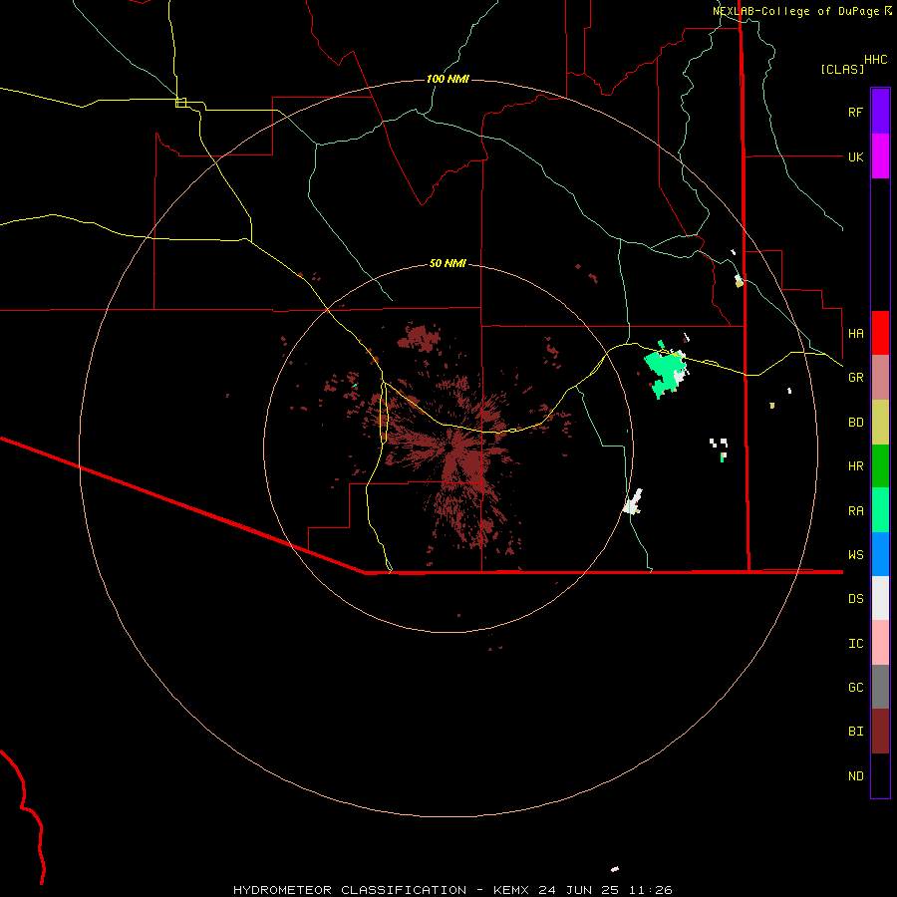The height and width of the screenshot is (897, 897).
Task: Click the "[CLAS]" units label
Action: click(x=842, y=69)
